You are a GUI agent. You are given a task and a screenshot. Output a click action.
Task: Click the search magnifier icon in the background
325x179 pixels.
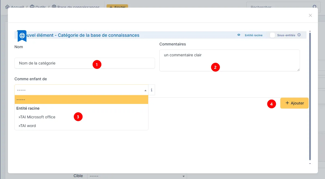[315, 7]
